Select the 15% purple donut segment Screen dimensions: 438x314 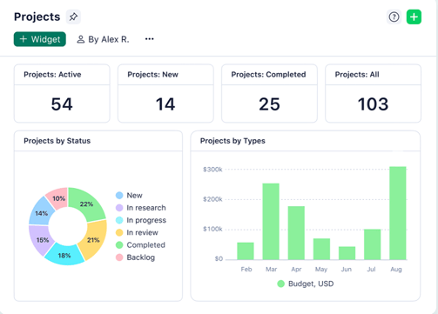[43, 240]
